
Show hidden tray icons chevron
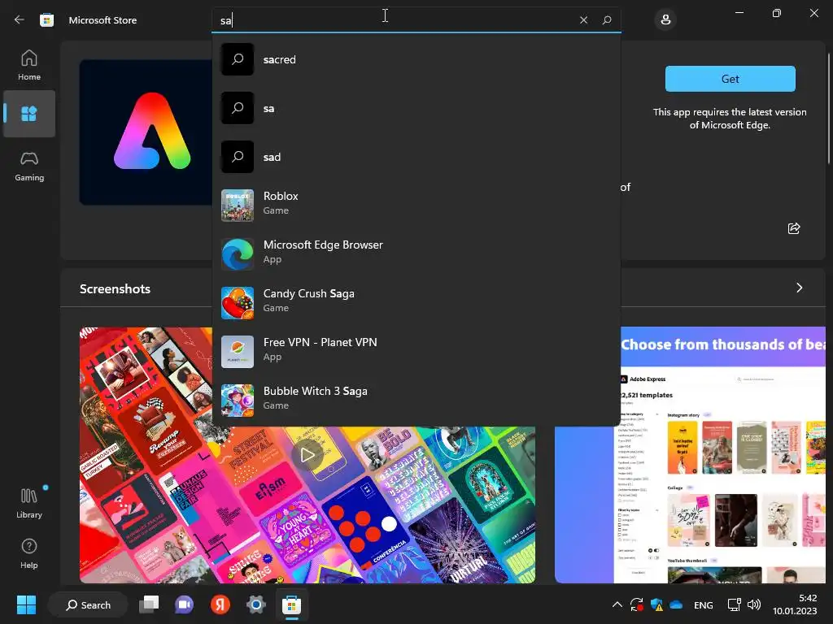click(617, 604)
